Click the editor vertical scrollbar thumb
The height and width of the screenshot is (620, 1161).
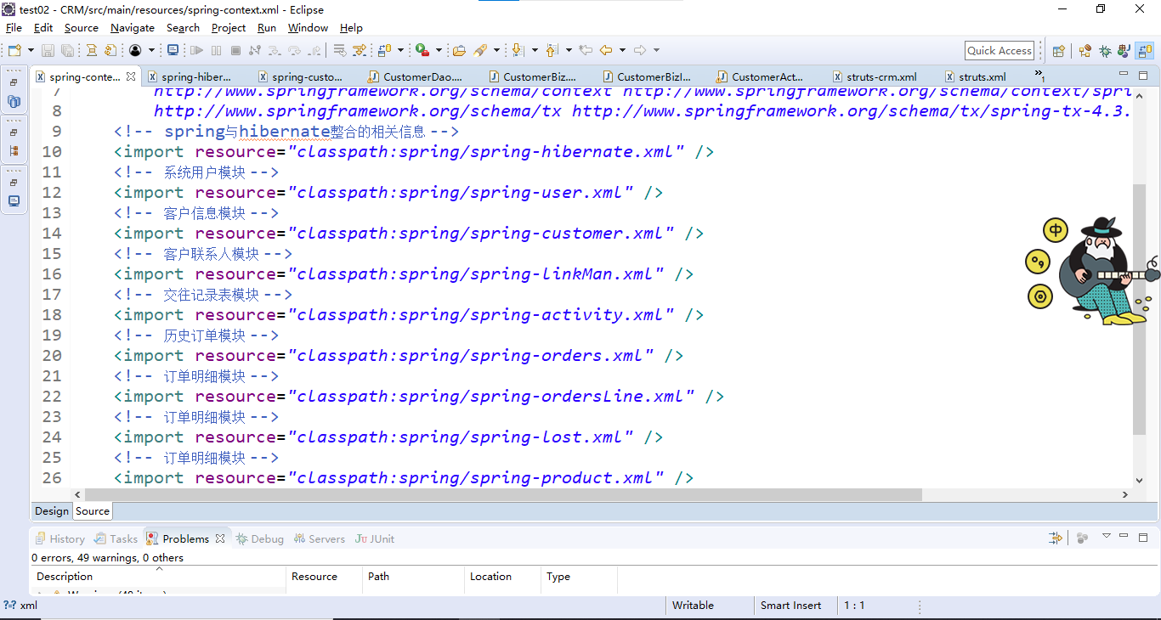point(1139,309)
